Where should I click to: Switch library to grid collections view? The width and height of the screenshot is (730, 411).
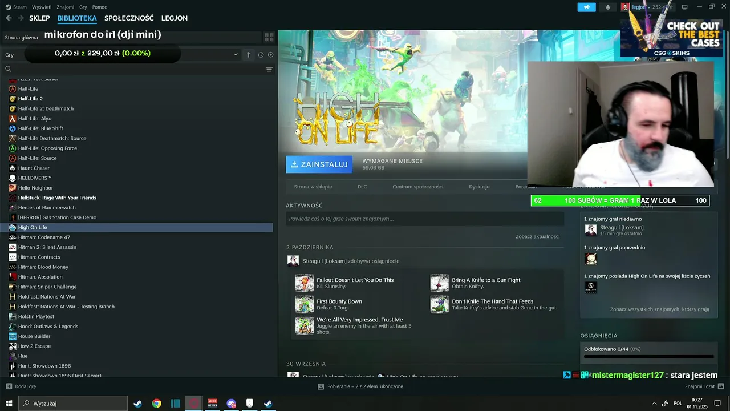point(269,37)
